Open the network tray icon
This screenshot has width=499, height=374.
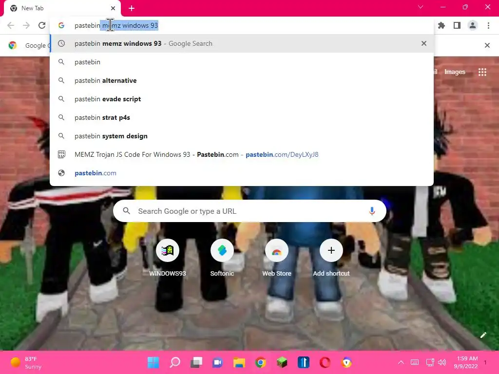pyautogui.click(x=430, y=362)
